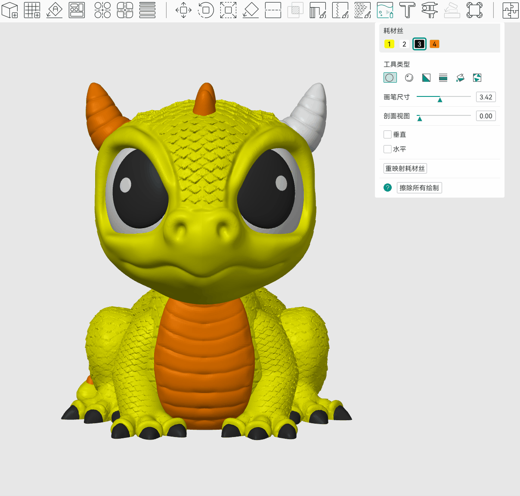
Task: Pick the height range stripes tool
Action: pos(443,77)
